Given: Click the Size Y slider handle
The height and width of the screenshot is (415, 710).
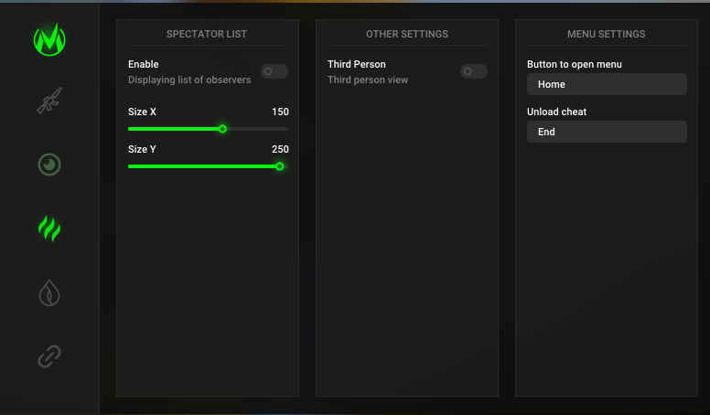Looking at the screenshot, I should coord(280,166).
